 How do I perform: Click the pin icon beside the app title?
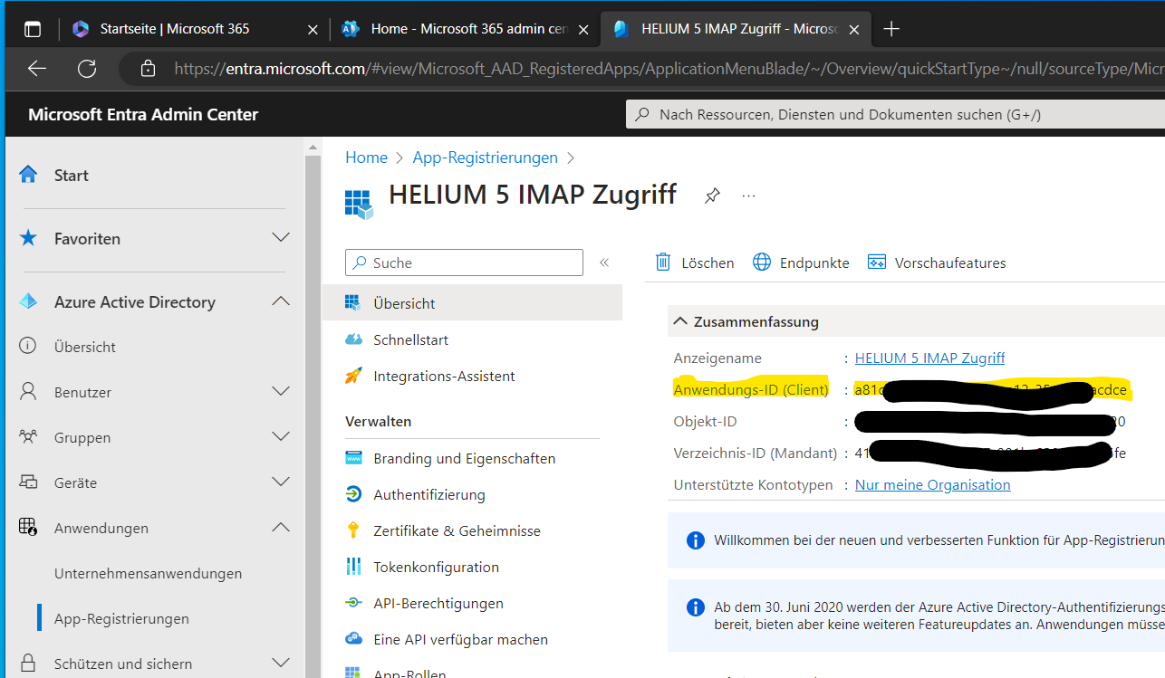click(x=712, y=196)
